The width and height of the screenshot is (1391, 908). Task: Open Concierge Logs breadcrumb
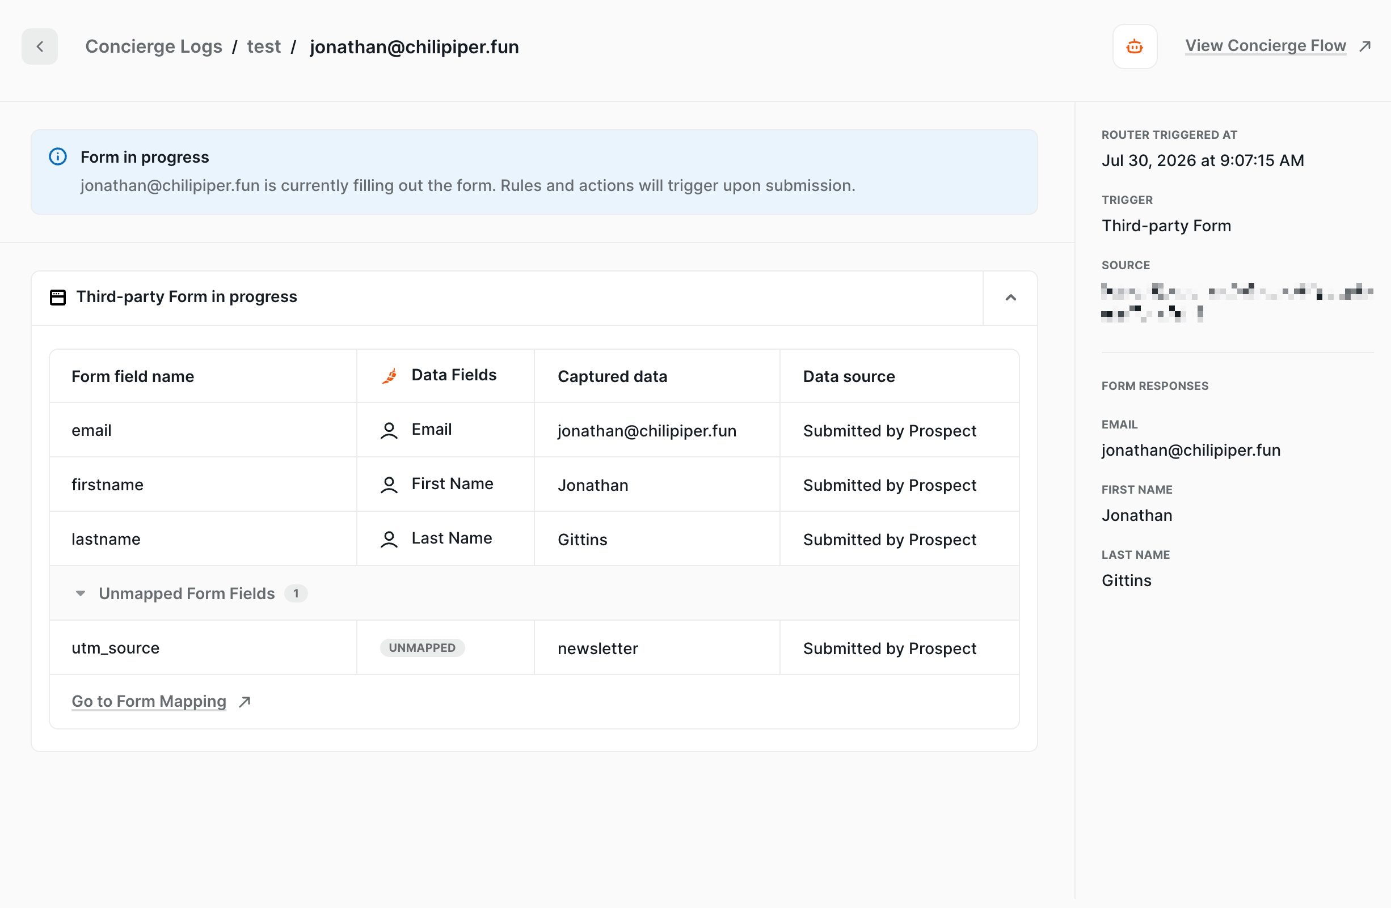pos(154,46)
